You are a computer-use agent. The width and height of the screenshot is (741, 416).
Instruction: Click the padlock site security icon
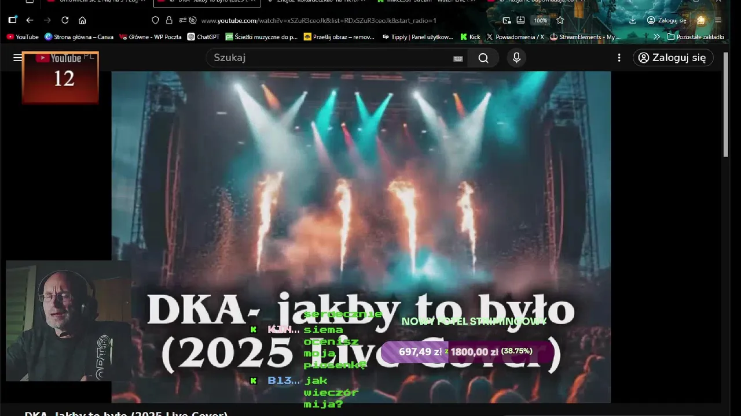click(169, 20)
